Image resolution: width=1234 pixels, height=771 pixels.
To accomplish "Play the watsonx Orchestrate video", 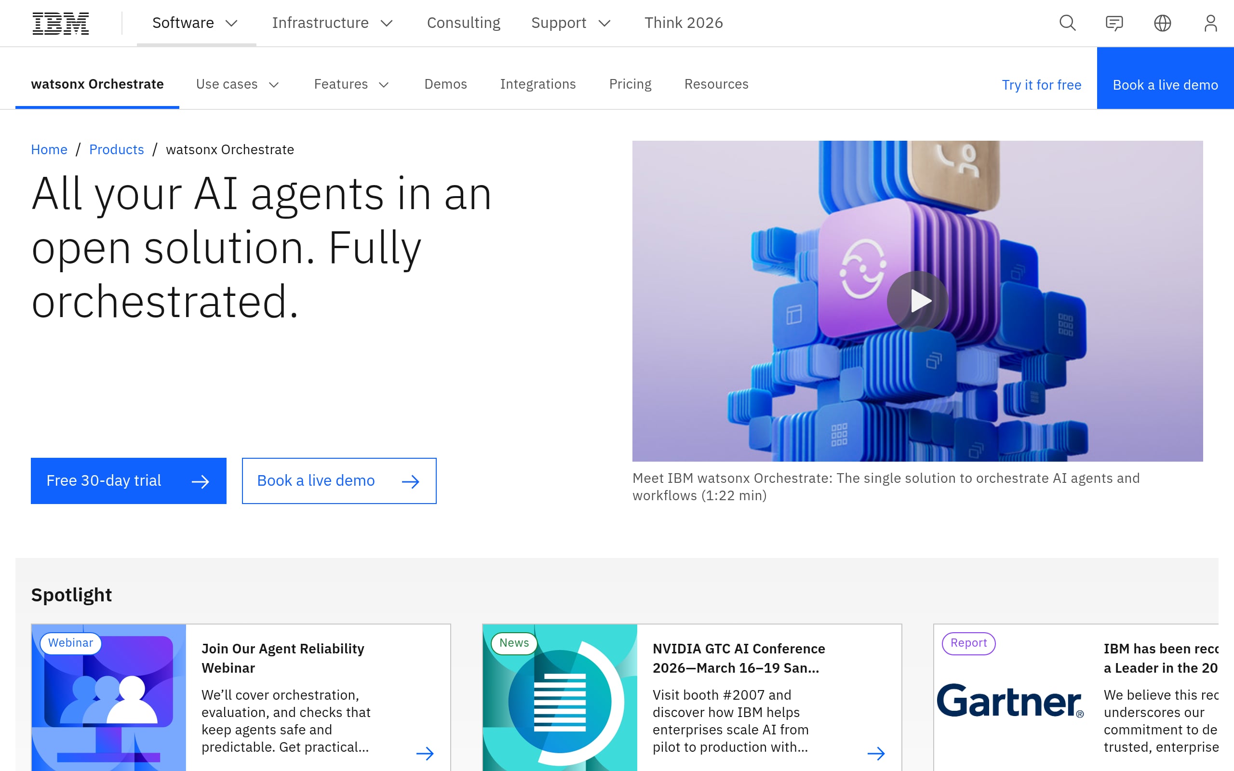I will [917, 301].
